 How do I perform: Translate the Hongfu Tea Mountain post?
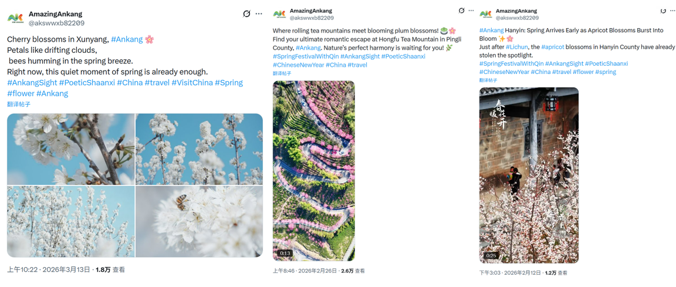click(x=282, y=73)
